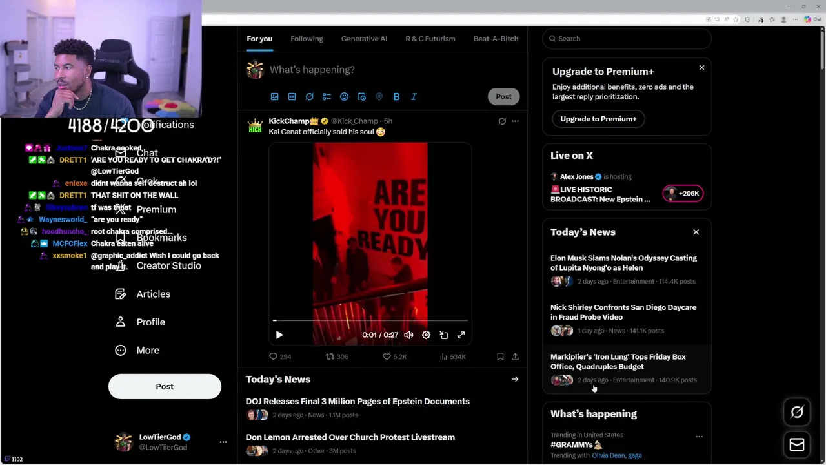Add a poll to the post
The height and width of the screenshot is (465, 826).
tap(327, 97)
